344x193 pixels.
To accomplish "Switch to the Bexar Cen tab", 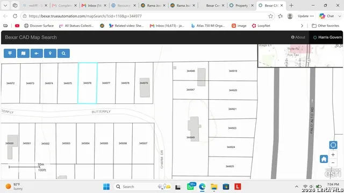I will (212, 5).
